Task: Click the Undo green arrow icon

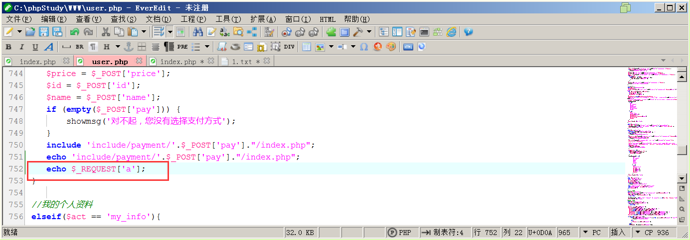Action: (x=74, y=32)
